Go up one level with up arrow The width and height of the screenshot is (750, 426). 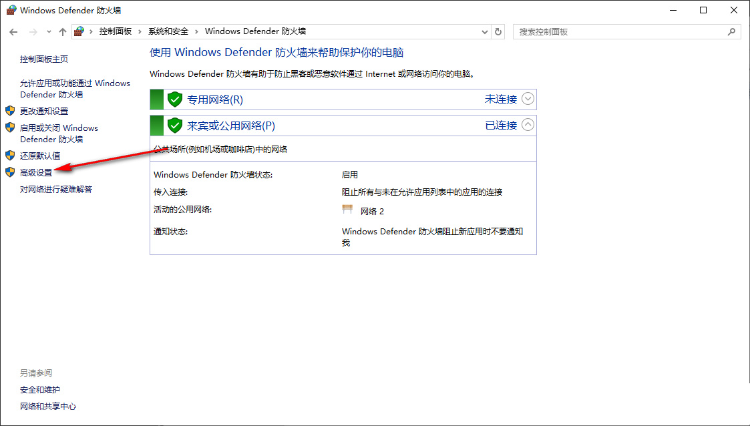63,32
